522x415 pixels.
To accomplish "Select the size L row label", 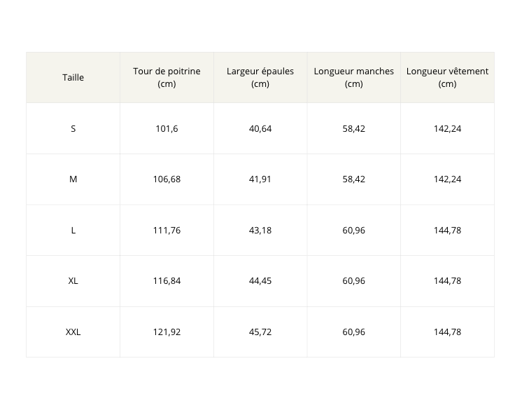I will tap(73, 230).
